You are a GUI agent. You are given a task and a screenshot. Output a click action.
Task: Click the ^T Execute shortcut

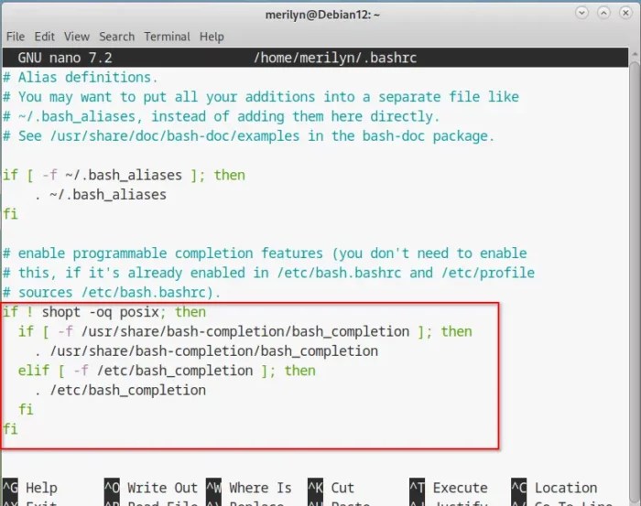(449, 488)
